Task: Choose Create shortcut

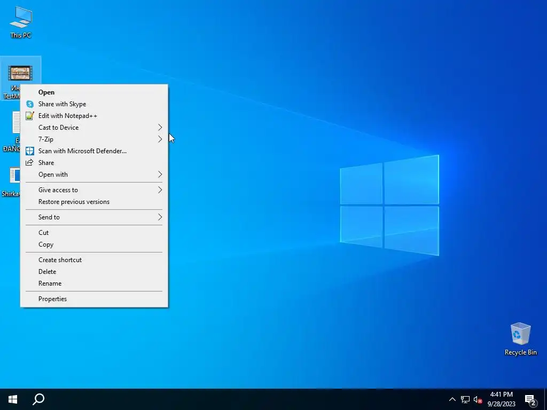Action: point(94,260)
